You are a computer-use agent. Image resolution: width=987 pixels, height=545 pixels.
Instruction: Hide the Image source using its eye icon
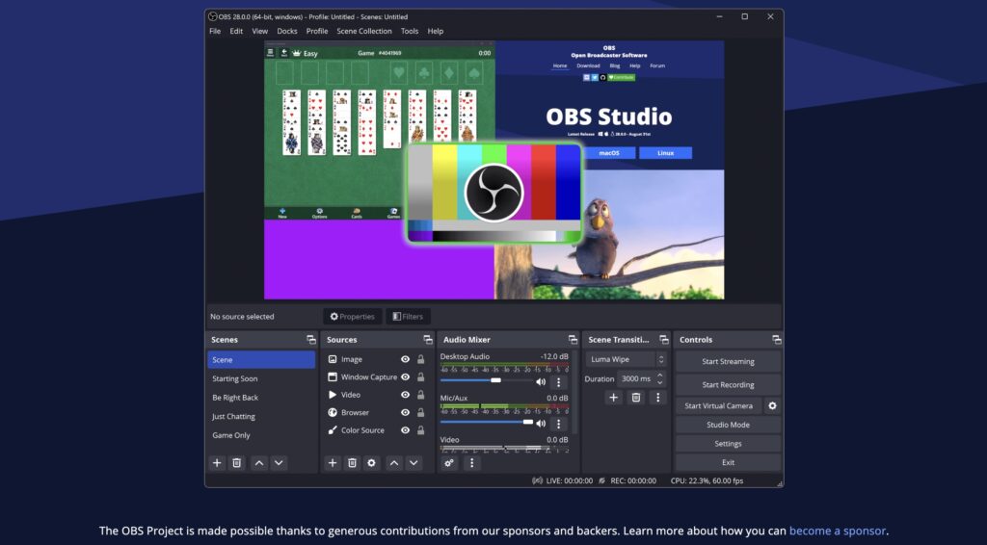405,360
